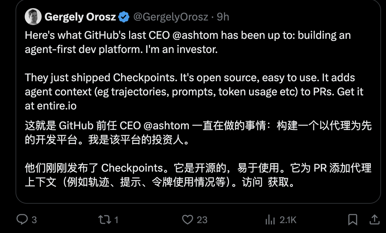Click the reply count of 3

tap(34, 220)
